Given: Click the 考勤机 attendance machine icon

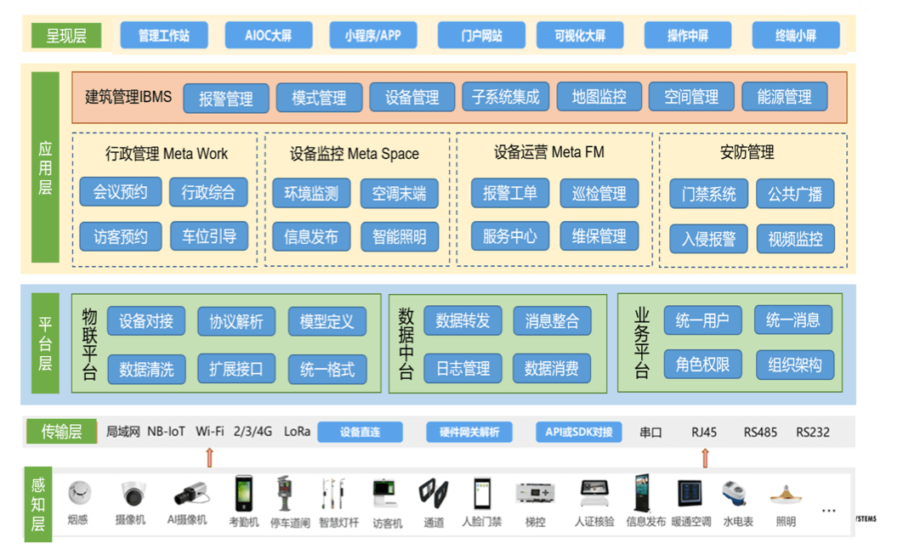Looking at the screenshot, I should pos(244,493).
